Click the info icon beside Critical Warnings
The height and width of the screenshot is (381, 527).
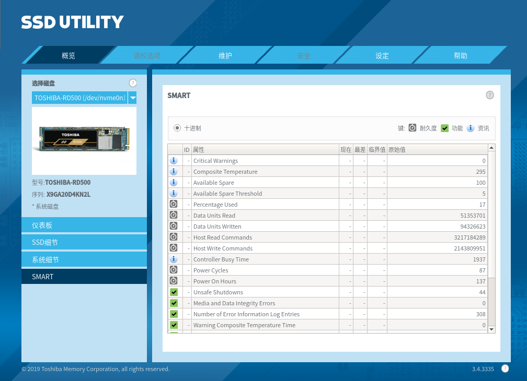[174, 160]
